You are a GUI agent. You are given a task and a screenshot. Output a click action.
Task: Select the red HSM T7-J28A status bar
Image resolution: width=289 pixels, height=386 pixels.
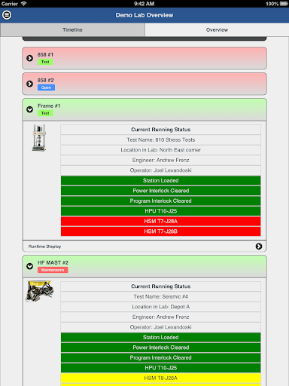[x=160, y=221]
